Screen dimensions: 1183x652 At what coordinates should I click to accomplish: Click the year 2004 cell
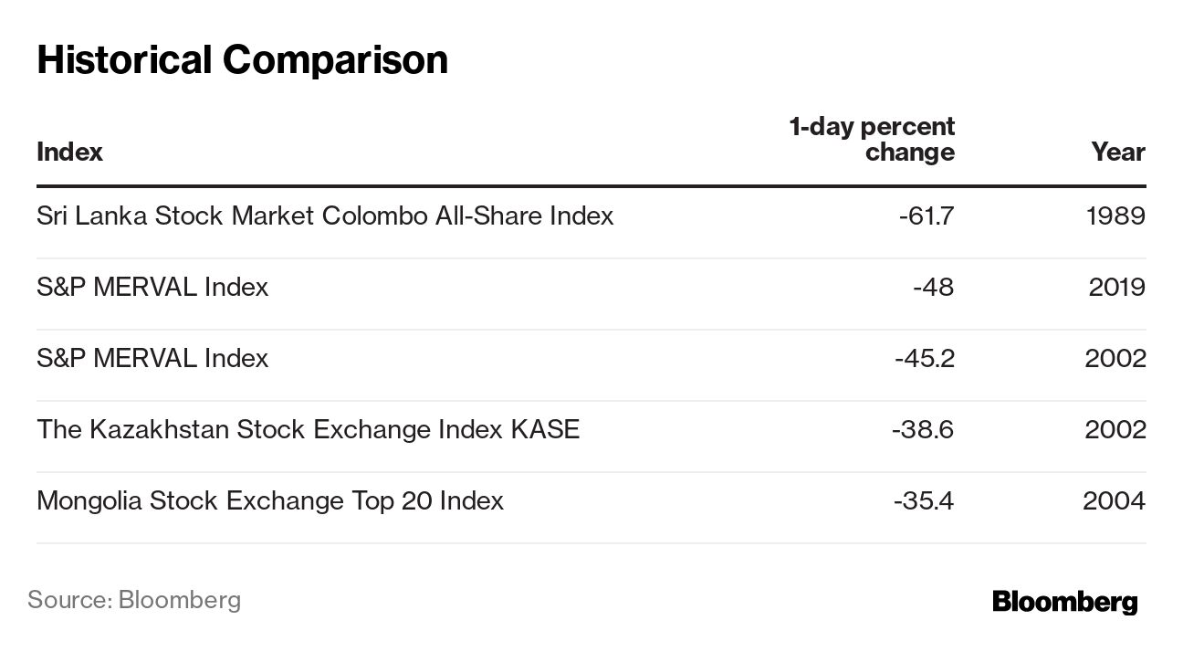[x=1114, y=500]
